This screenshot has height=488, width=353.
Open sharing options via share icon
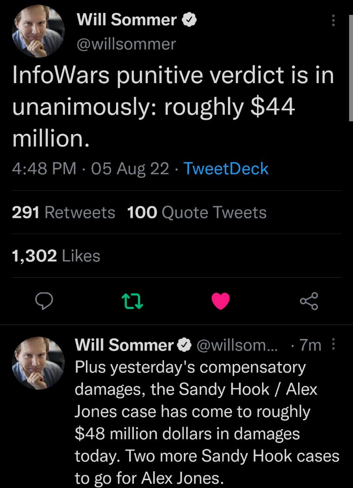(309, 302)
